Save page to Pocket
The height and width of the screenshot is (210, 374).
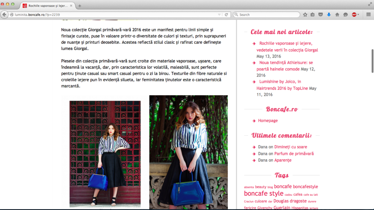[x=321, y=15]
